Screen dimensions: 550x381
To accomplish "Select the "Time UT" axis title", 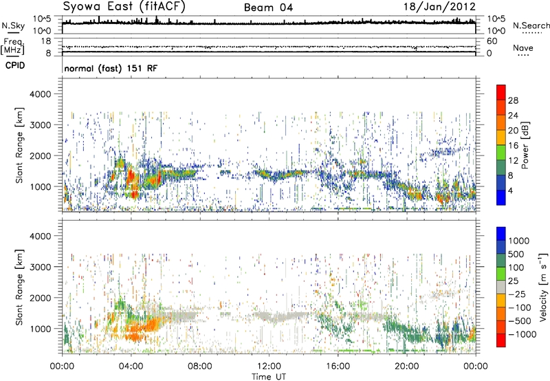I will (269, 377).
